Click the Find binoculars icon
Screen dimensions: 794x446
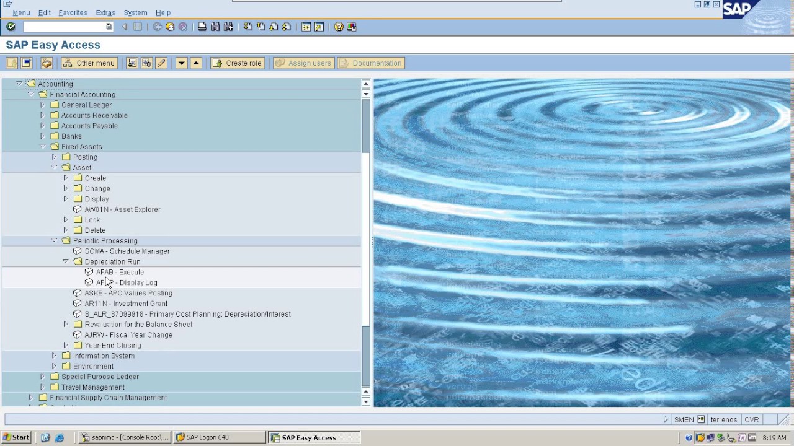tap(215, 27)
